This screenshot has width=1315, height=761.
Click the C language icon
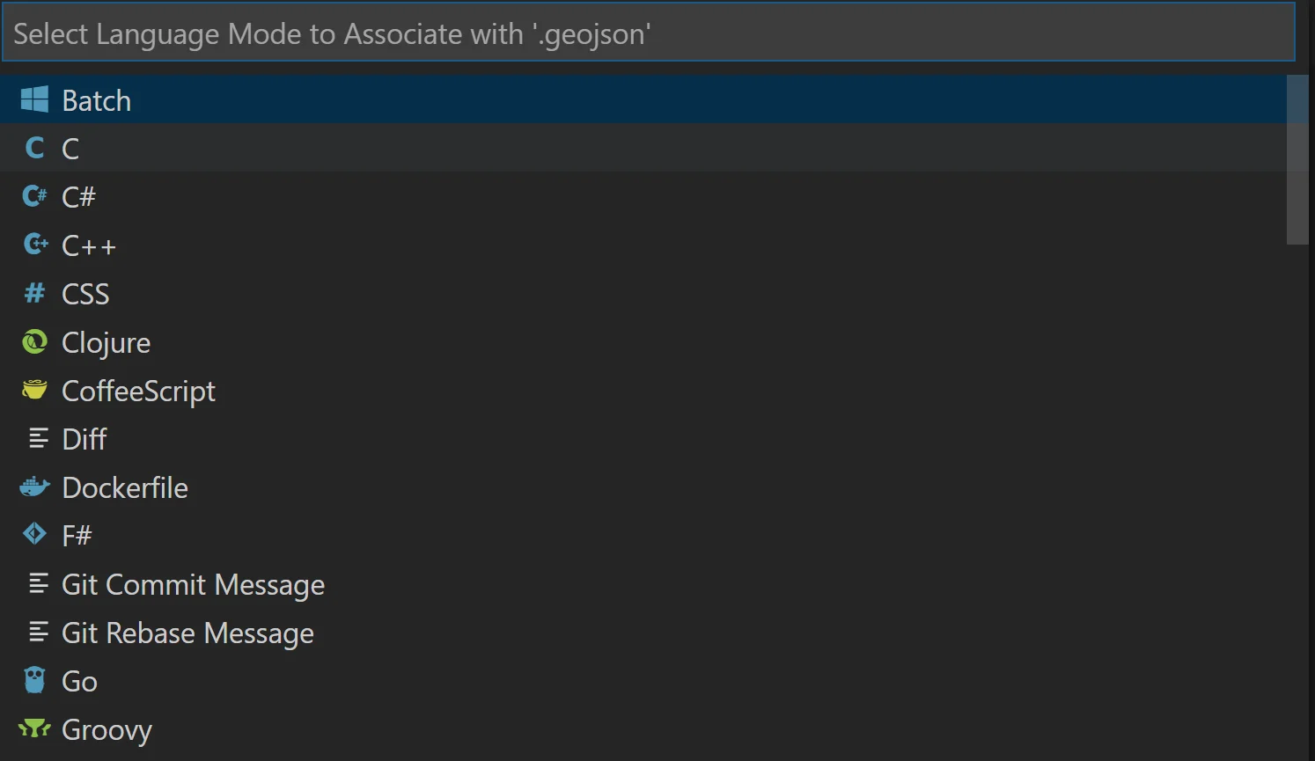coord(33,147)
